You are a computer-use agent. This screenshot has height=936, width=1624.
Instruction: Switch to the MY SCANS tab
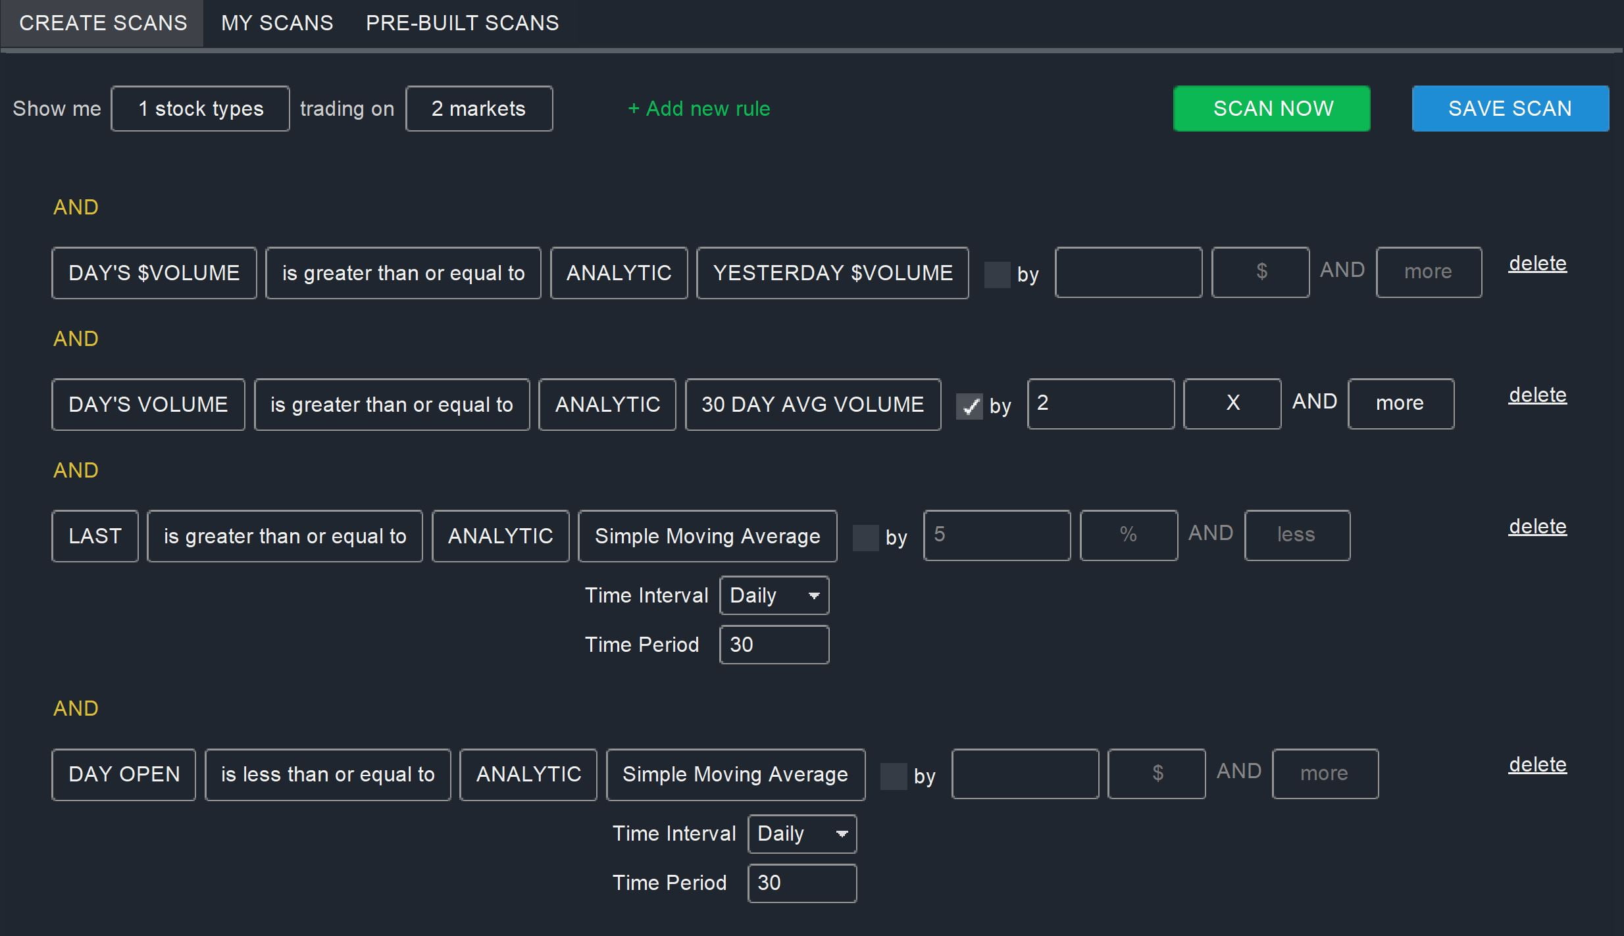click(277, 23)
